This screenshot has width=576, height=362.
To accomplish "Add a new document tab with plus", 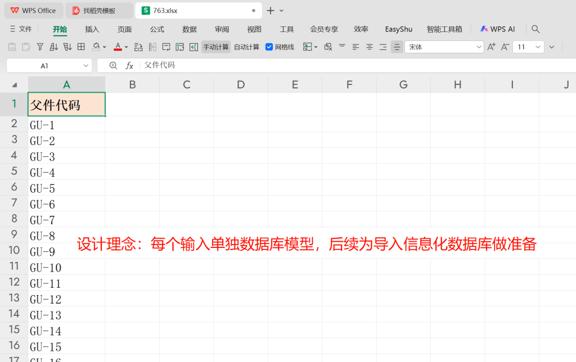I will click(x=271, y=11).
